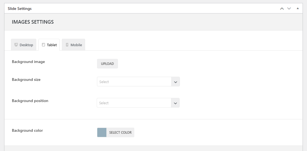Click the Background position select field
The width and height of the screenshot is (307, 151).
coord(134,103)
